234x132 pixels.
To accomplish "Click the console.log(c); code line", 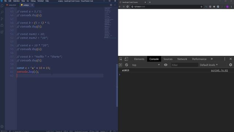I will 28,72.
